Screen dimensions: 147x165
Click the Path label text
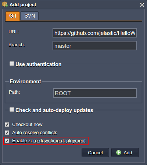(x=14, y=92)
